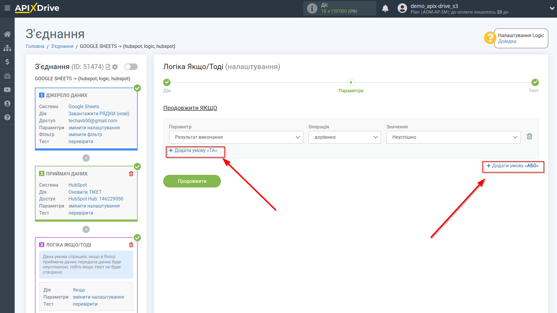Open the З'єднання breadcrumb link

62,46
